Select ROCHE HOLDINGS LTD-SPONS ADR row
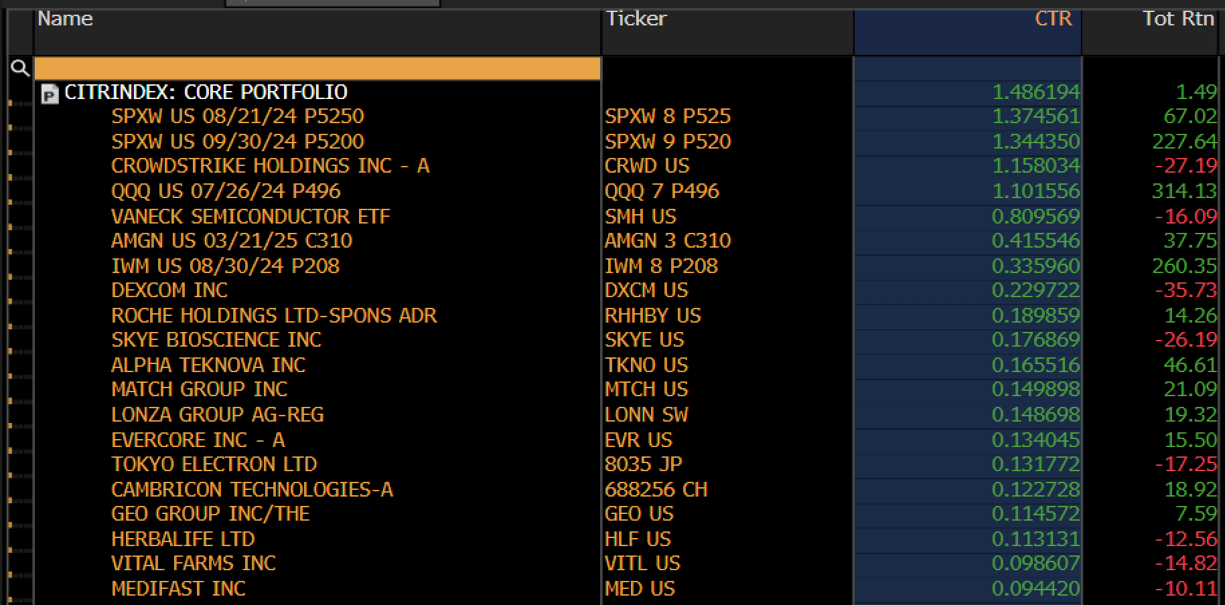The image size is (1225, 605). point(274,315)
